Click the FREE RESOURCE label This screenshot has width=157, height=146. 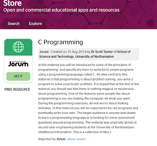pos(17,89)
